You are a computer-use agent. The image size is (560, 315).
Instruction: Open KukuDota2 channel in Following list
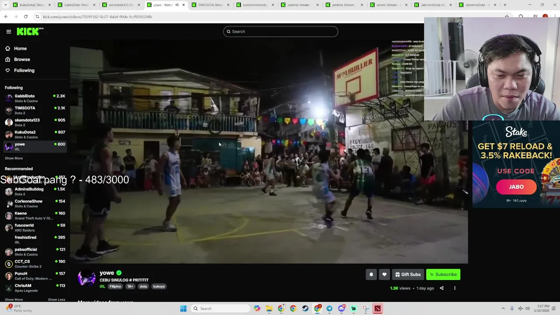[x=35, y=134]
